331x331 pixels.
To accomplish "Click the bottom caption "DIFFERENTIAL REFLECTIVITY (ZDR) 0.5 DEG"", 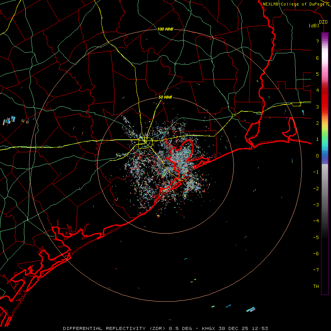I will coord(127,328).
